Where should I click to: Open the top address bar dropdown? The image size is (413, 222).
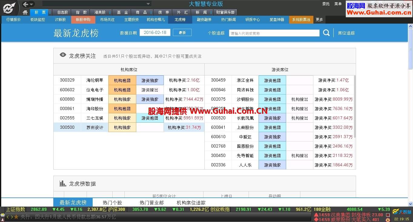pos(148,4)
